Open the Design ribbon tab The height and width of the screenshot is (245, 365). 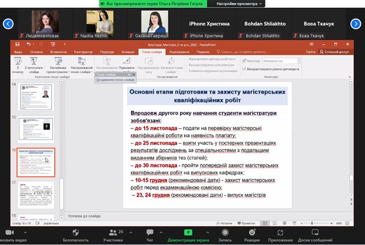[x=83, y=52]
